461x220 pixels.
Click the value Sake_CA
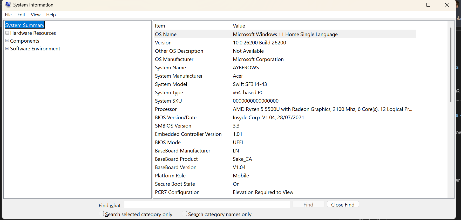pyautogui.click(x=242, y=159)
